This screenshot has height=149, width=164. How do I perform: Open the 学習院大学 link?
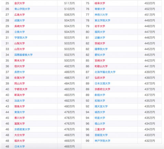(x=21, y=38)
